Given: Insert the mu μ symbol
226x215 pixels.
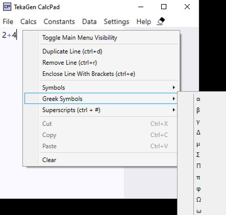Looking at the screenshot, I should [x=198, y=144].
